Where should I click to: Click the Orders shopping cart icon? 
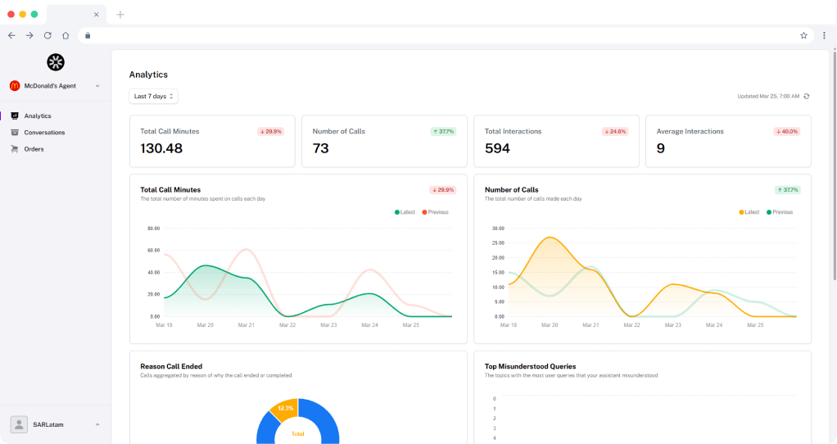coord(15,149)
